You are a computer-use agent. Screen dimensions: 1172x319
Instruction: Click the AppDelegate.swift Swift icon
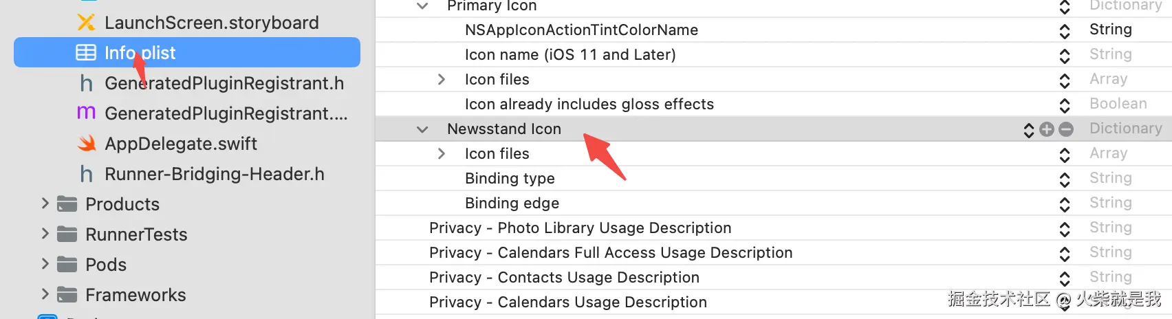(86, 144)
